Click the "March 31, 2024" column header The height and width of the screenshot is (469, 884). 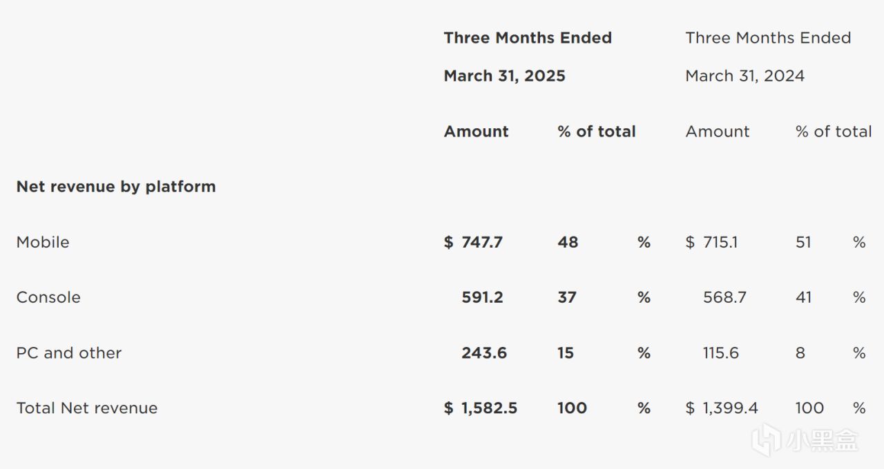pos(744,76)
